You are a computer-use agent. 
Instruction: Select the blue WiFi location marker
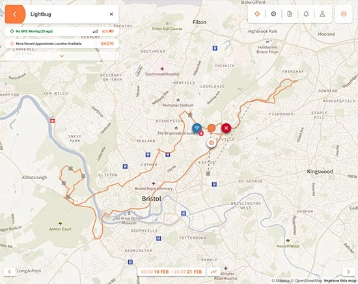tap(197, 128)
